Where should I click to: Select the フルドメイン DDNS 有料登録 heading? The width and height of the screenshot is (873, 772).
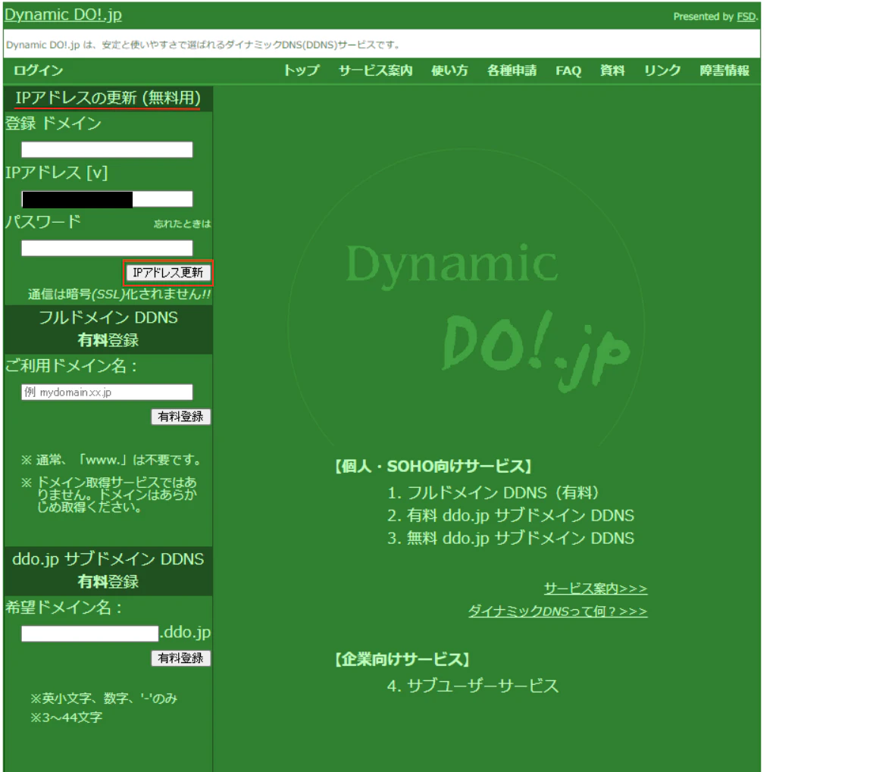[108, 329]
